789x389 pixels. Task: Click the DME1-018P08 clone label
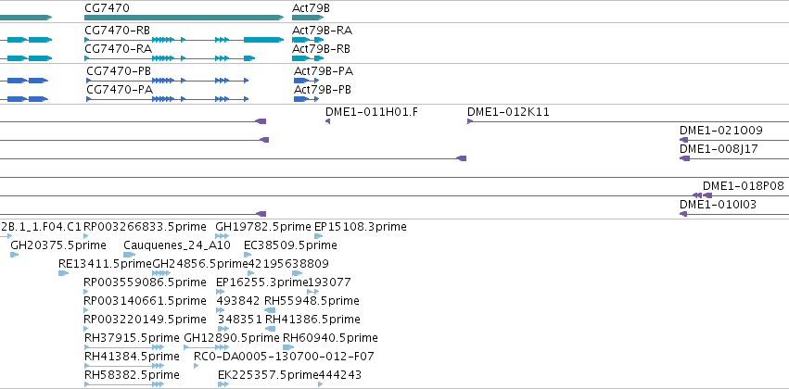[744, 186]
